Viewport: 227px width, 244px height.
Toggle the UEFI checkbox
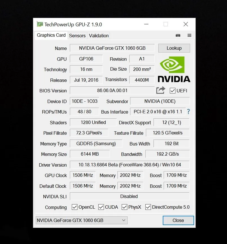pos(173,91)
